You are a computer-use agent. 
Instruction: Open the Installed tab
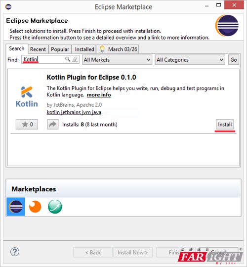[84, 49]
